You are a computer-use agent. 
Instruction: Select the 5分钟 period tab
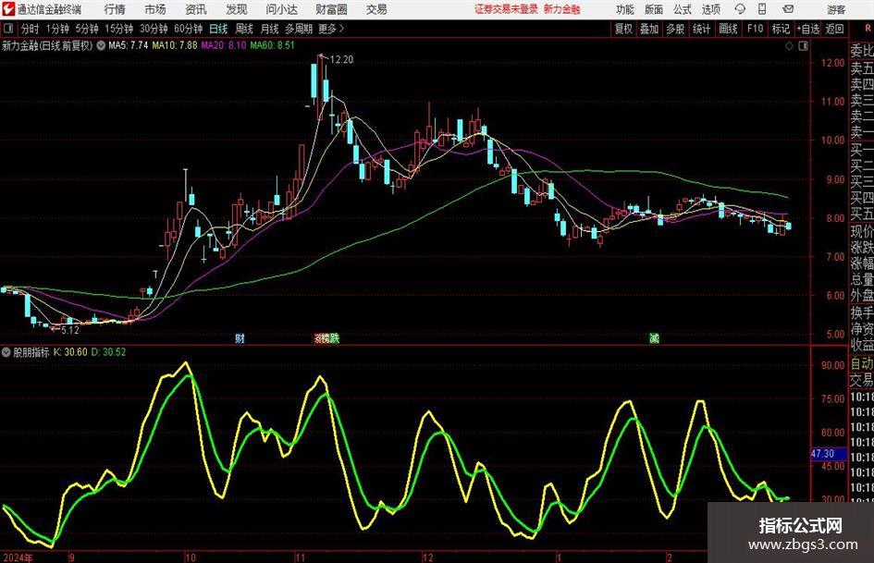click(x=86, y=29)
